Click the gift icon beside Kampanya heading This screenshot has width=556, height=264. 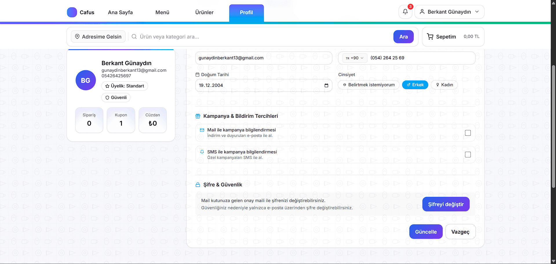(198, 116)
